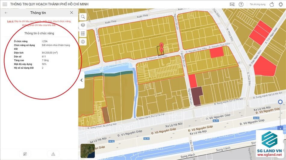Select the dark maroon land parcel
Viewport: 286px width, 160px height.
[x=197, y=96]
